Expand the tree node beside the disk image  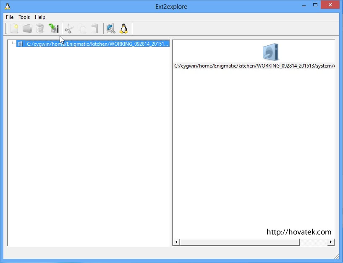click(x=13, y=44)
